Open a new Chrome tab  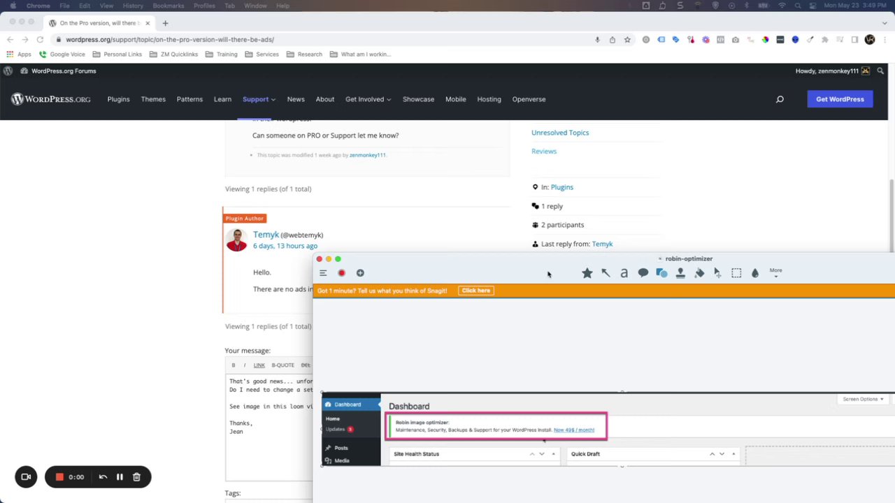point(165,23)
